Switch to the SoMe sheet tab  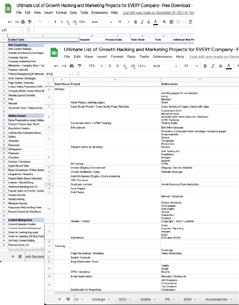pos(148,299)
